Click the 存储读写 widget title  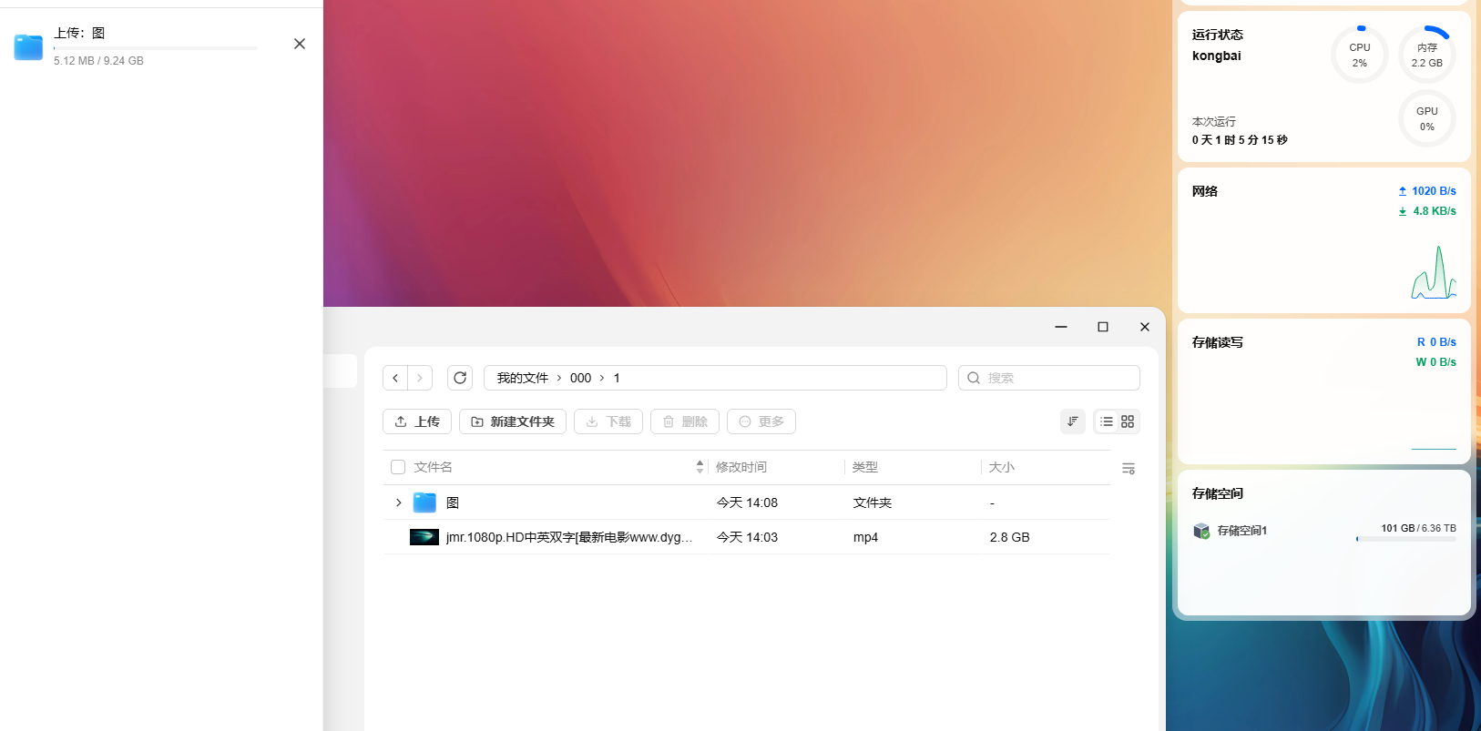coord(1218,342)
